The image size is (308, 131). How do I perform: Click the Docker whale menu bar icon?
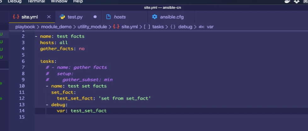pyautogui.click(x=288, y=1)
